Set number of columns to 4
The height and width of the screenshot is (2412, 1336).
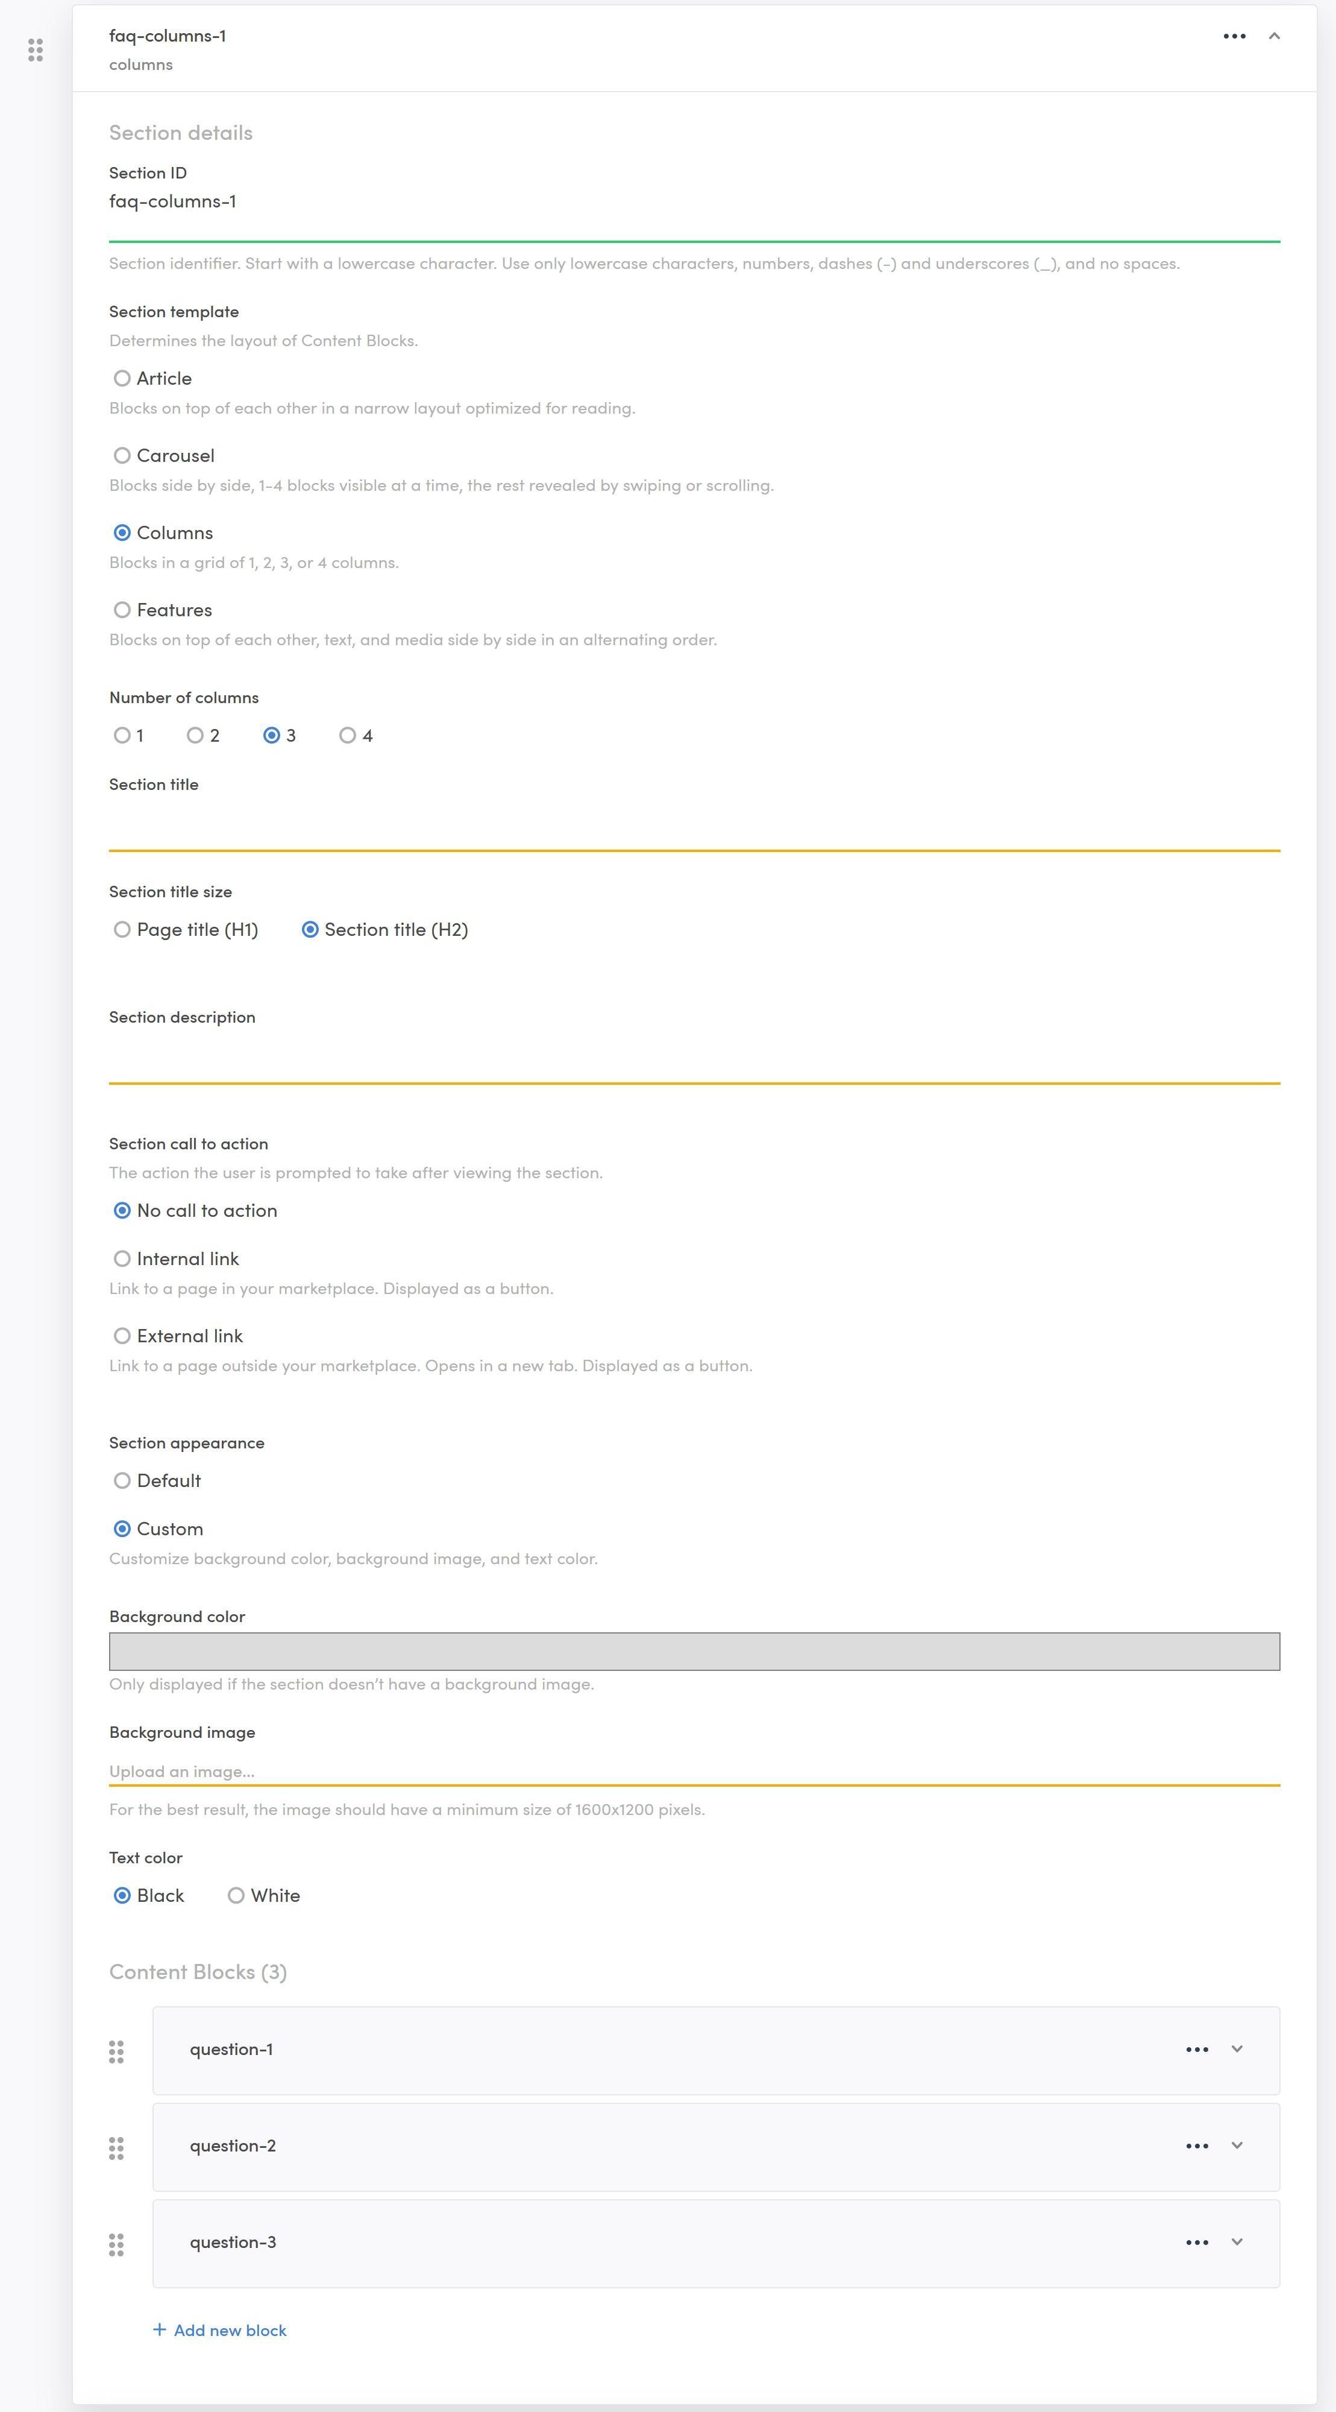(348, 736)
